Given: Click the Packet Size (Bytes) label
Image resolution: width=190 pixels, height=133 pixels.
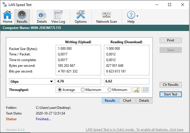Looking at the screenshot, I should coord(23,49).
